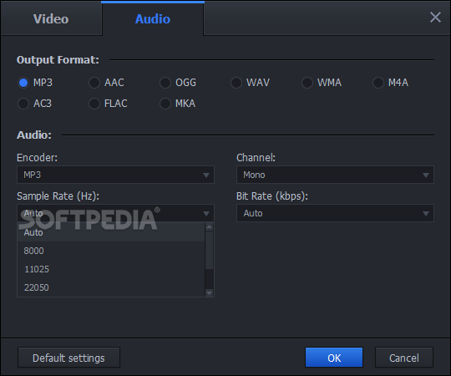Choose WMA output format
The image size is (451, 376).
[x=322, y=83]
